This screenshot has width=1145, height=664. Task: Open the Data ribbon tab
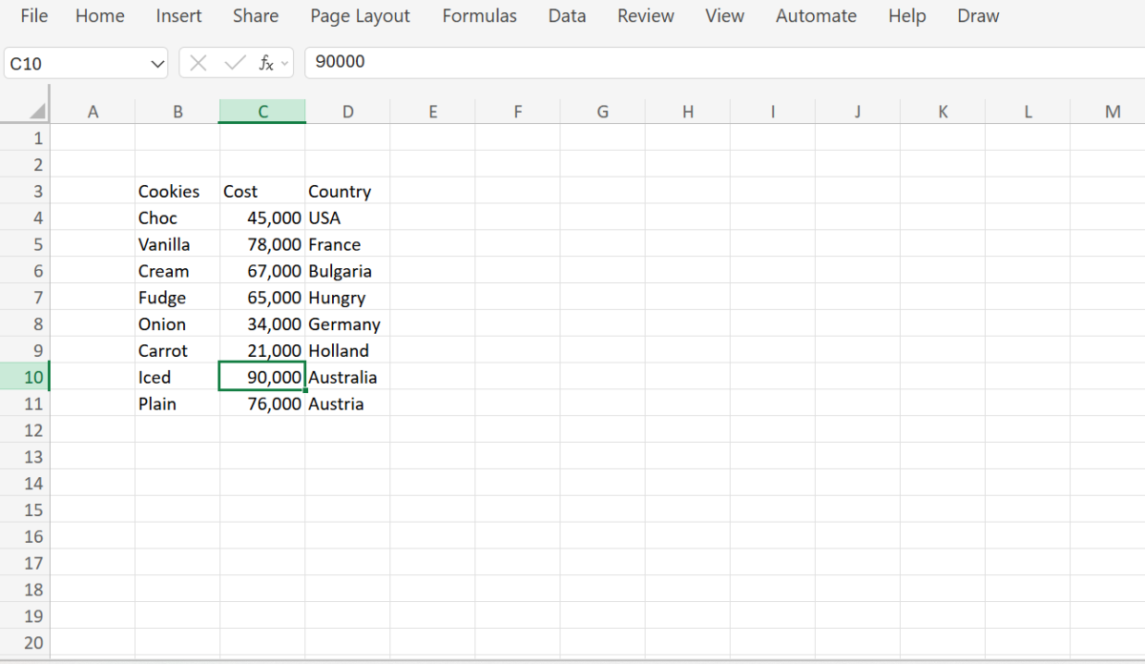point(566,15)
